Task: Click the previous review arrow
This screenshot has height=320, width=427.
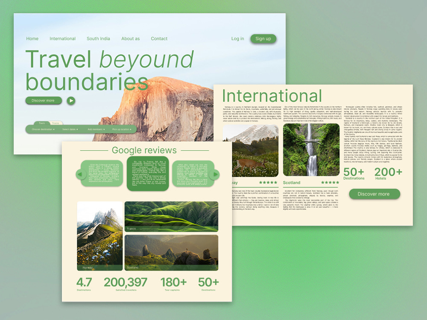Action: [x=80, y=174]
